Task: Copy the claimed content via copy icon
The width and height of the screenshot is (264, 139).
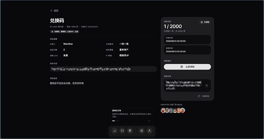Action: click(x=207, y=86)
